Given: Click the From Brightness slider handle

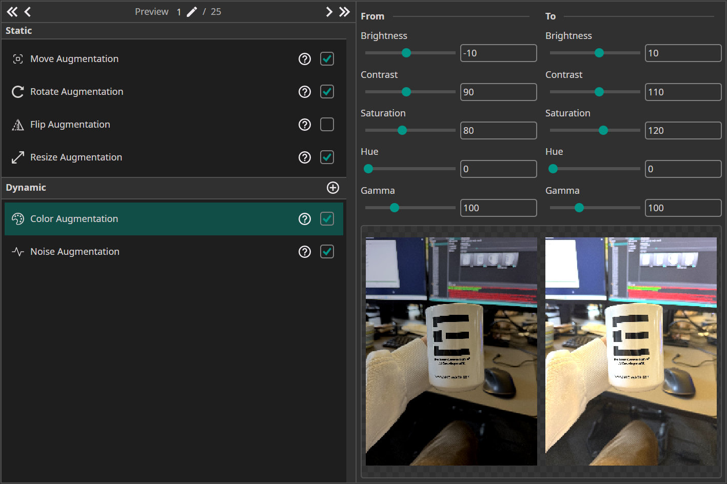Looking at the screenshot, I should (x=406, y=53).
